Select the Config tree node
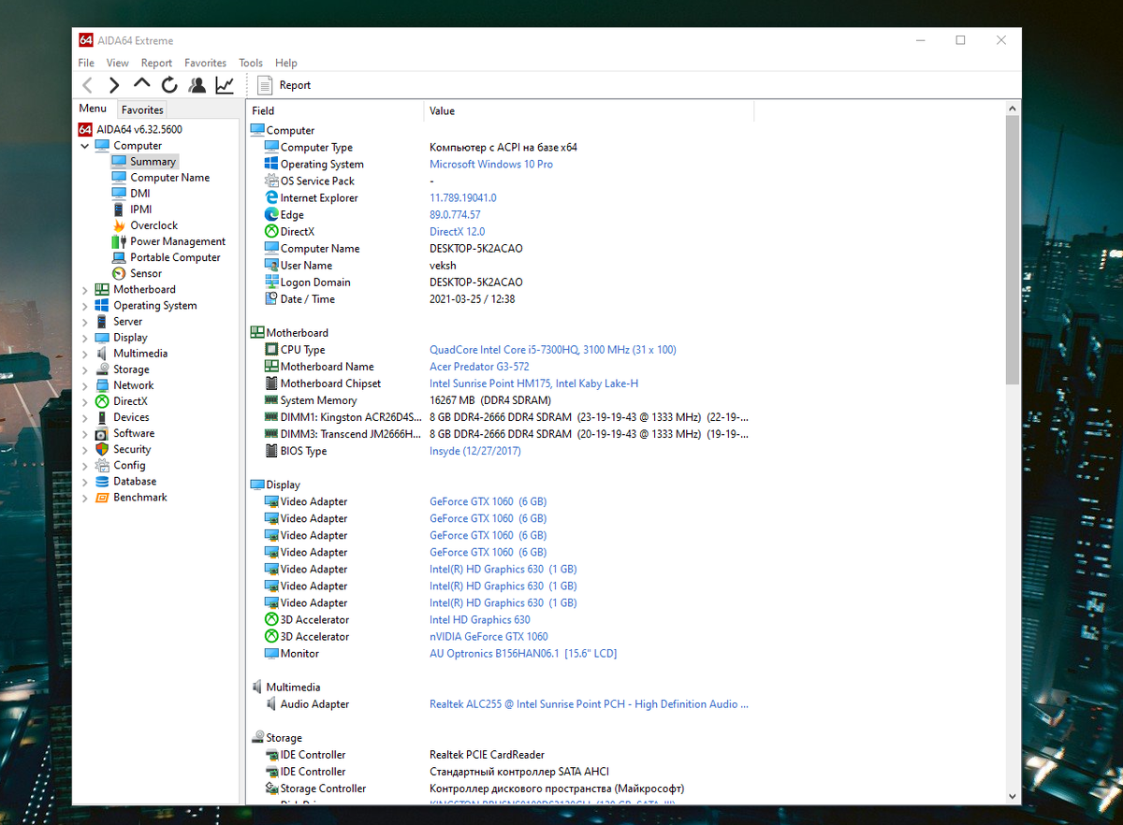The image size is (1123, 825). pos(129,465)
